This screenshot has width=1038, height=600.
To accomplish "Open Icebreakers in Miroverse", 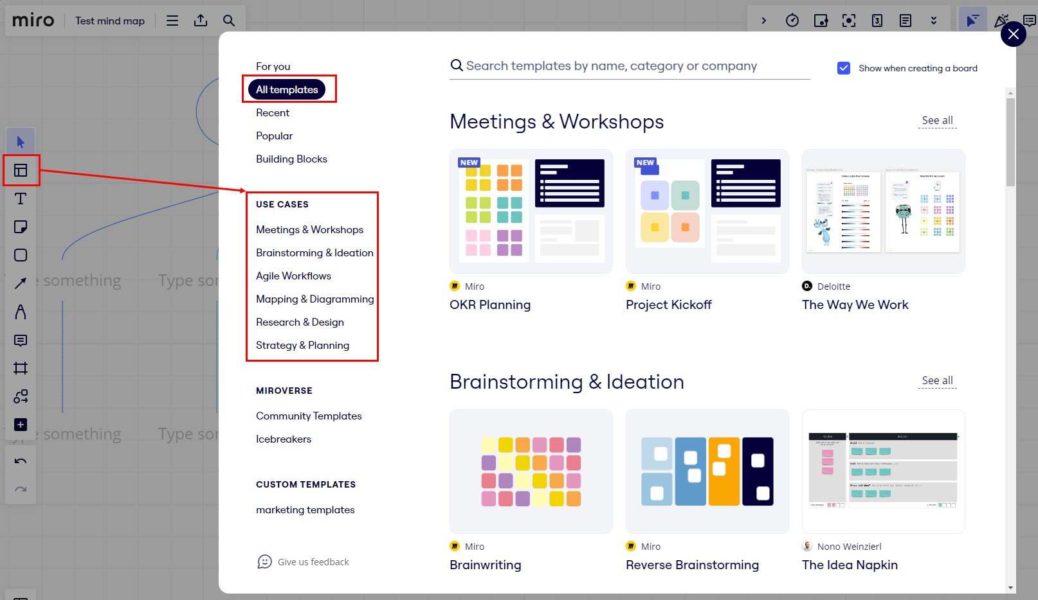I will point(284,439).
